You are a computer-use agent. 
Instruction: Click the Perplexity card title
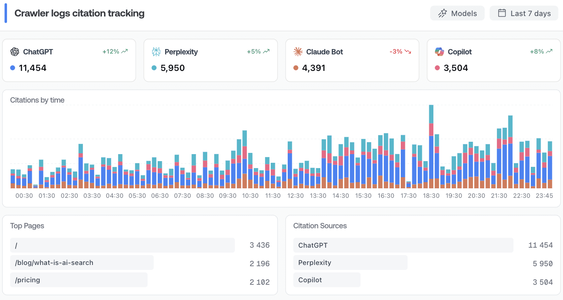coord(181,52)
